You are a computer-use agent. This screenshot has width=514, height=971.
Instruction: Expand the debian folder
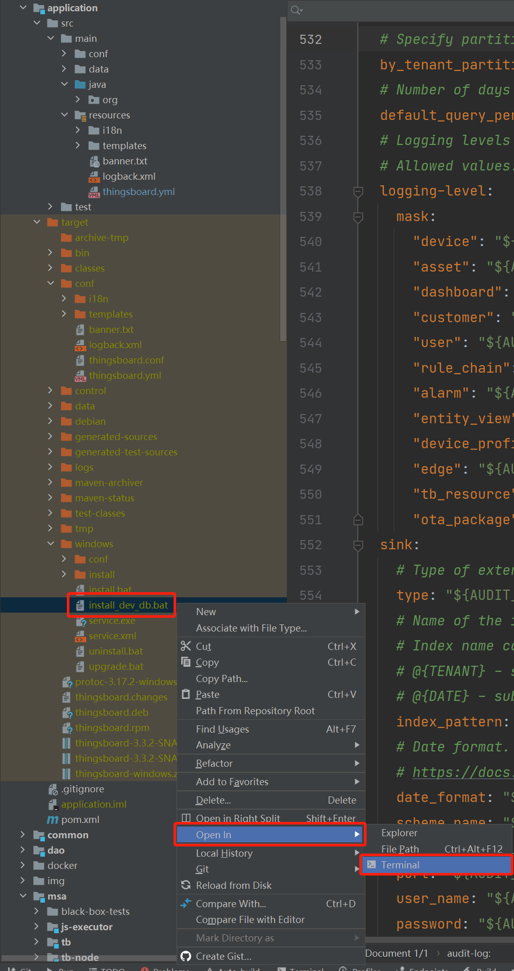[x=50, y=421]
